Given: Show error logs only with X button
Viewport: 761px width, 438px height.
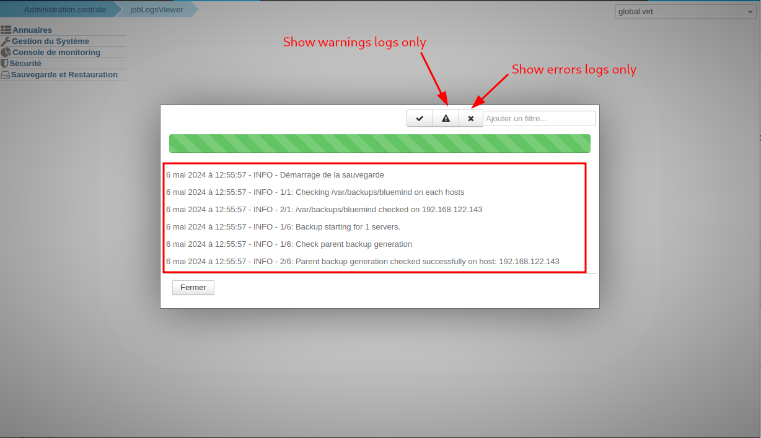Looking at the screenshot, I should click(x=471, y=118).
